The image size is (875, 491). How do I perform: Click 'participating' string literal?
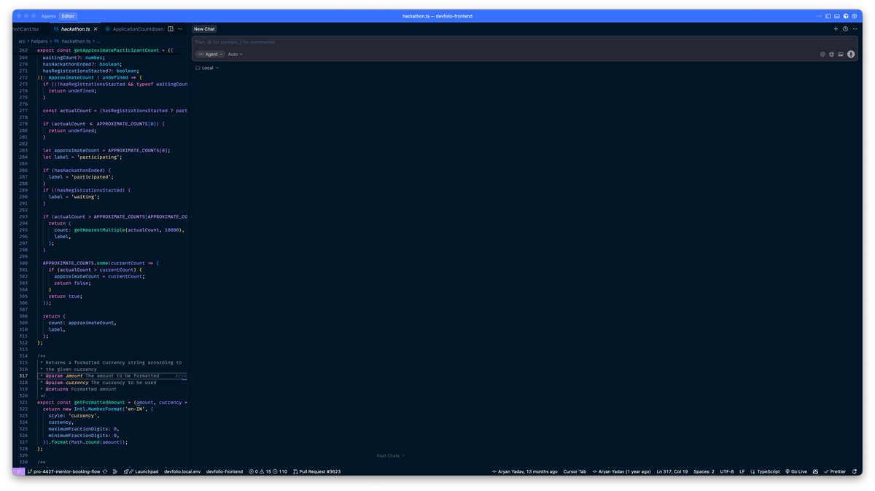(97, 157)
